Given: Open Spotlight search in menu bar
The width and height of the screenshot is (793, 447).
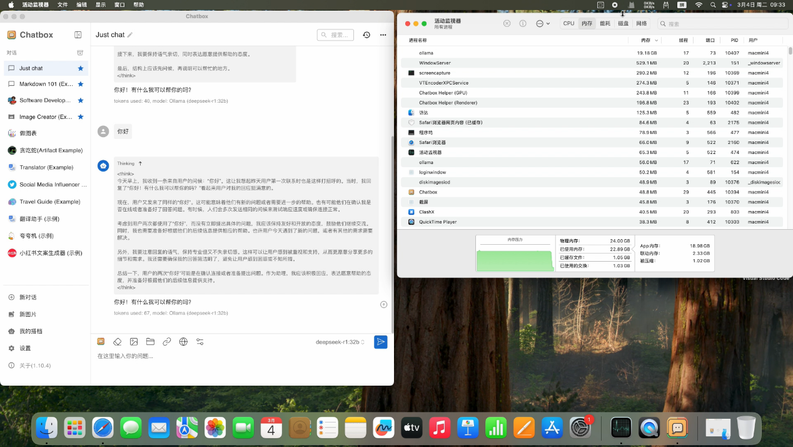Looking at the screenshot, I should (x=713, y=4).
